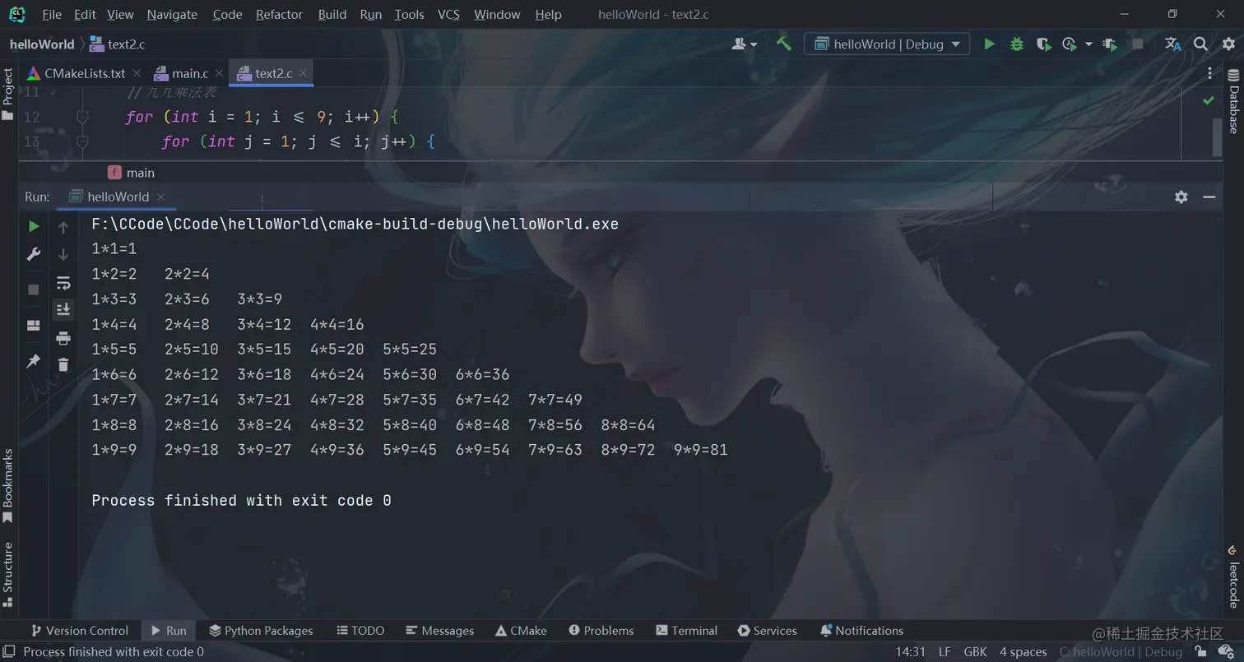This screenshot has height=662, width=1244.
Task: Open helloWorld | Debug configuration dropdown
Action: (887, 44)
